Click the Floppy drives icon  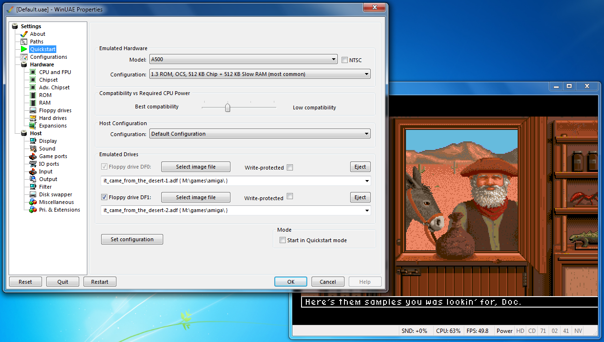(x=33, y=110)
